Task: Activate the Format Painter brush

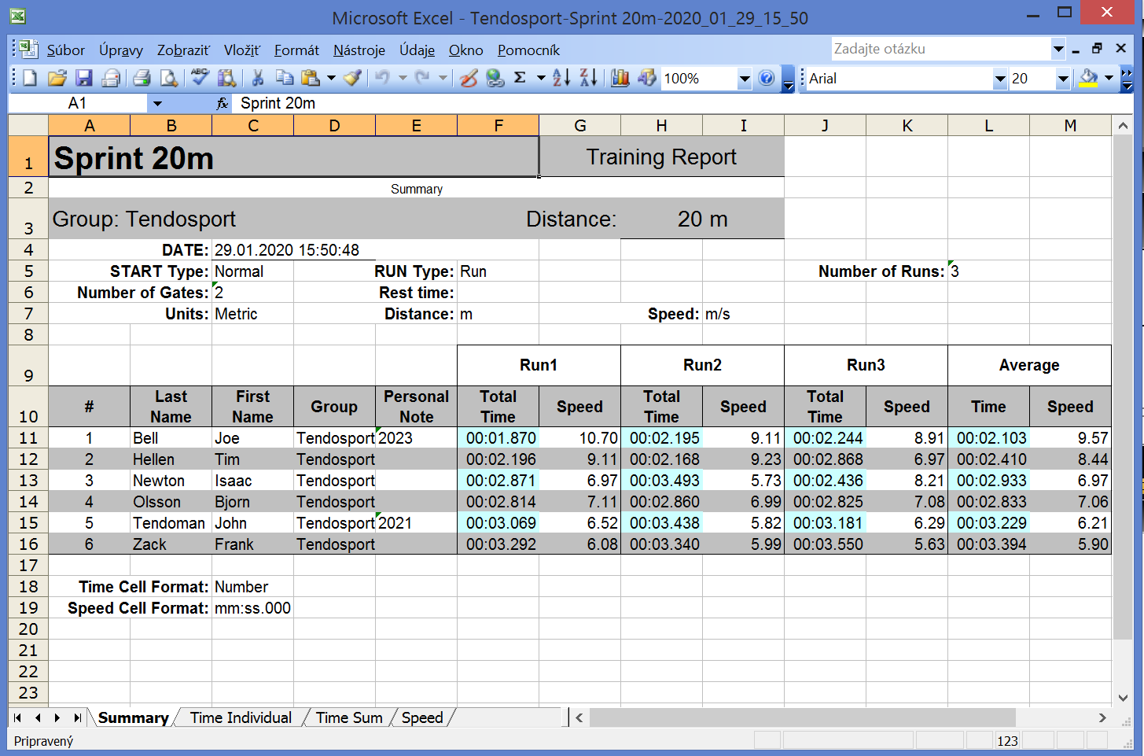Action: tap(353, 78)
